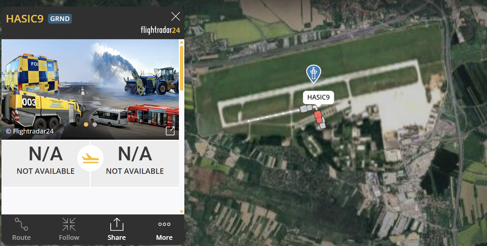Select the red ground vehicle on map
Image resolution: width=487 pixels, height=246 pixels.
pyautogui.click(x=318, y=117)
